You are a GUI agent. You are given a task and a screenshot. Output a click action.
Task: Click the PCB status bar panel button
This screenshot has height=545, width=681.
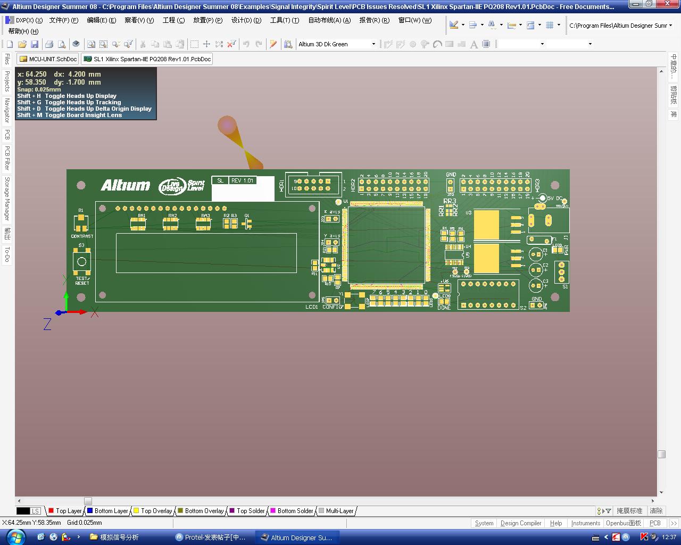655,523
